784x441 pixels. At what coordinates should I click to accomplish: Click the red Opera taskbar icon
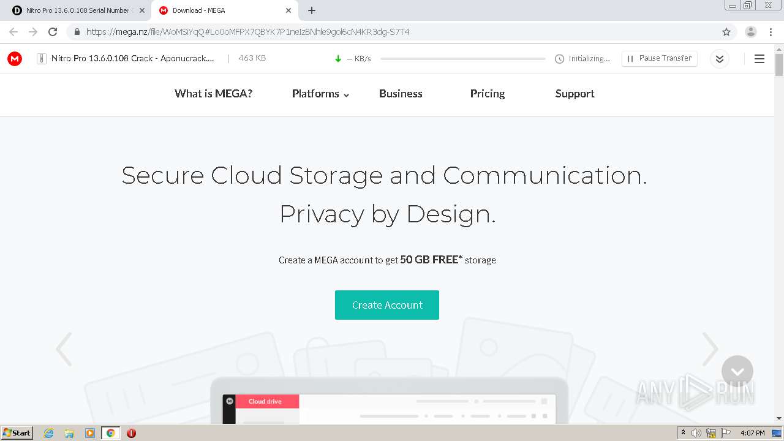pyautogui.click(x=131, y=433)
